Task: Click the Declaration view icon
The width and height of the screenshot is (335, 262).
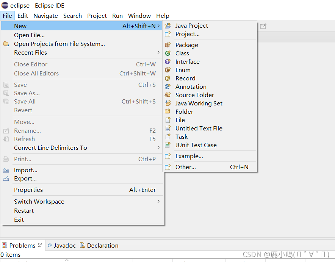Action: tap(83, 245)
